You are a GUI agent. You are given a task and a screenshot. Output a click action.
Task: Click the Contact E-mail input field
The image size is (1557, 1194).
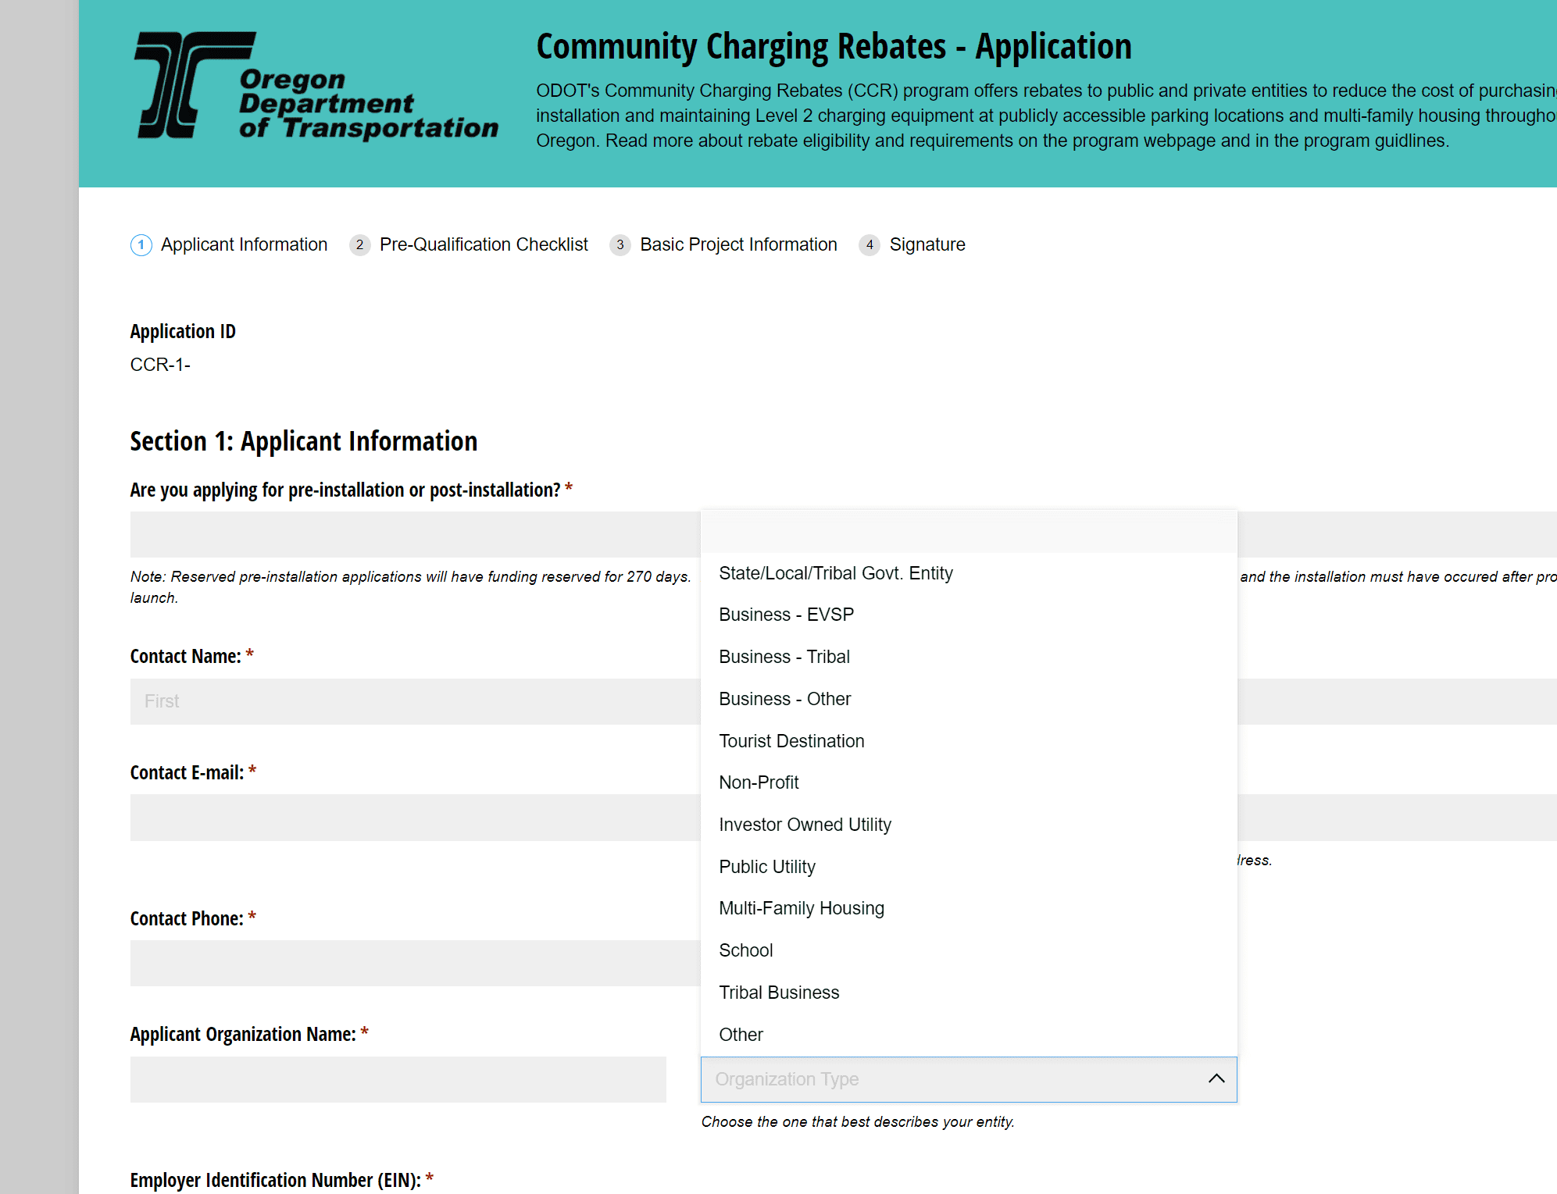pos(415,818)
